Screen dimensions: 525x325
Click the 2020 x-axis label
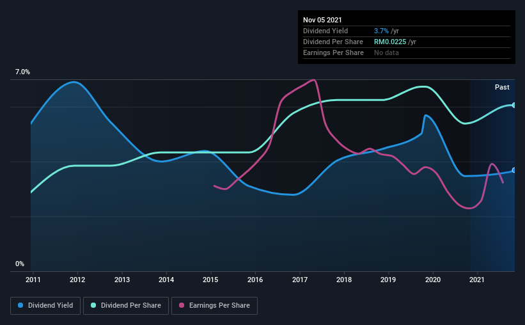[x=433, y=280]
